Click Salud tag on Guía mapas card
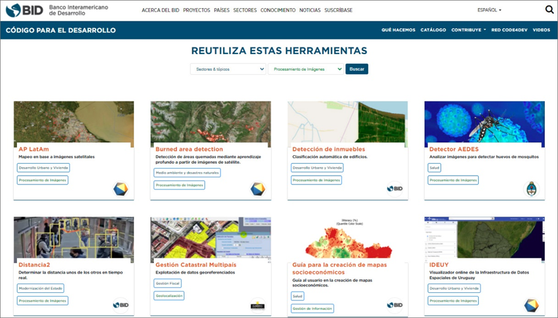Image resolution: width=558 pixels, height=318 pixels. (297, 296)
